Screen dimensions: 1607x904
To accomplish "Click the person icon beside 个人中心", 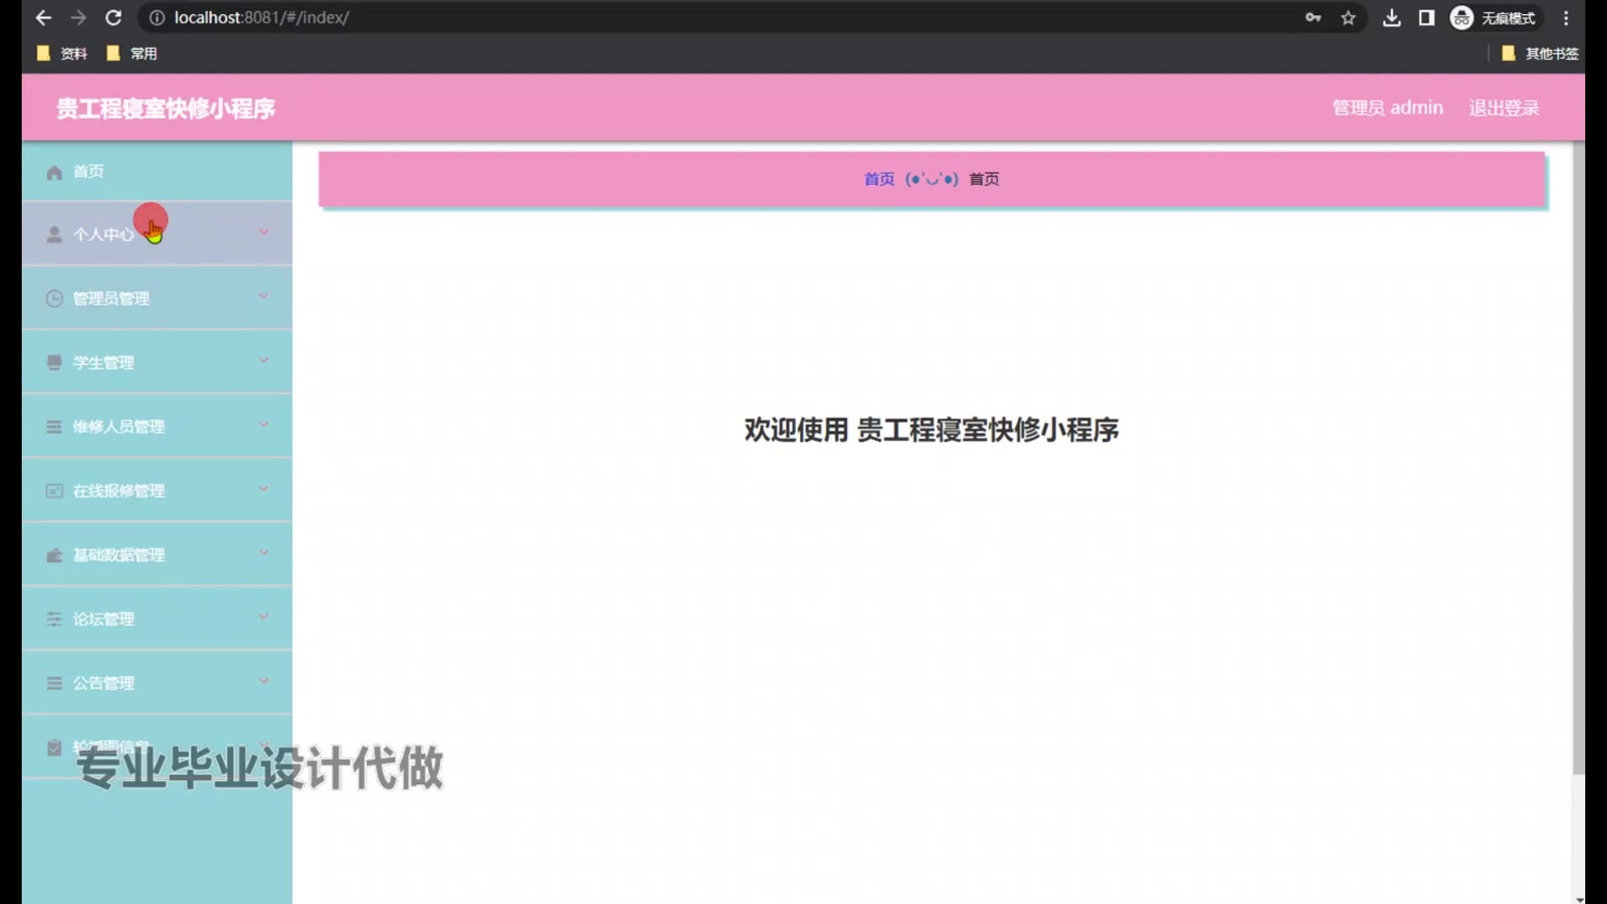I will (54, 234).
